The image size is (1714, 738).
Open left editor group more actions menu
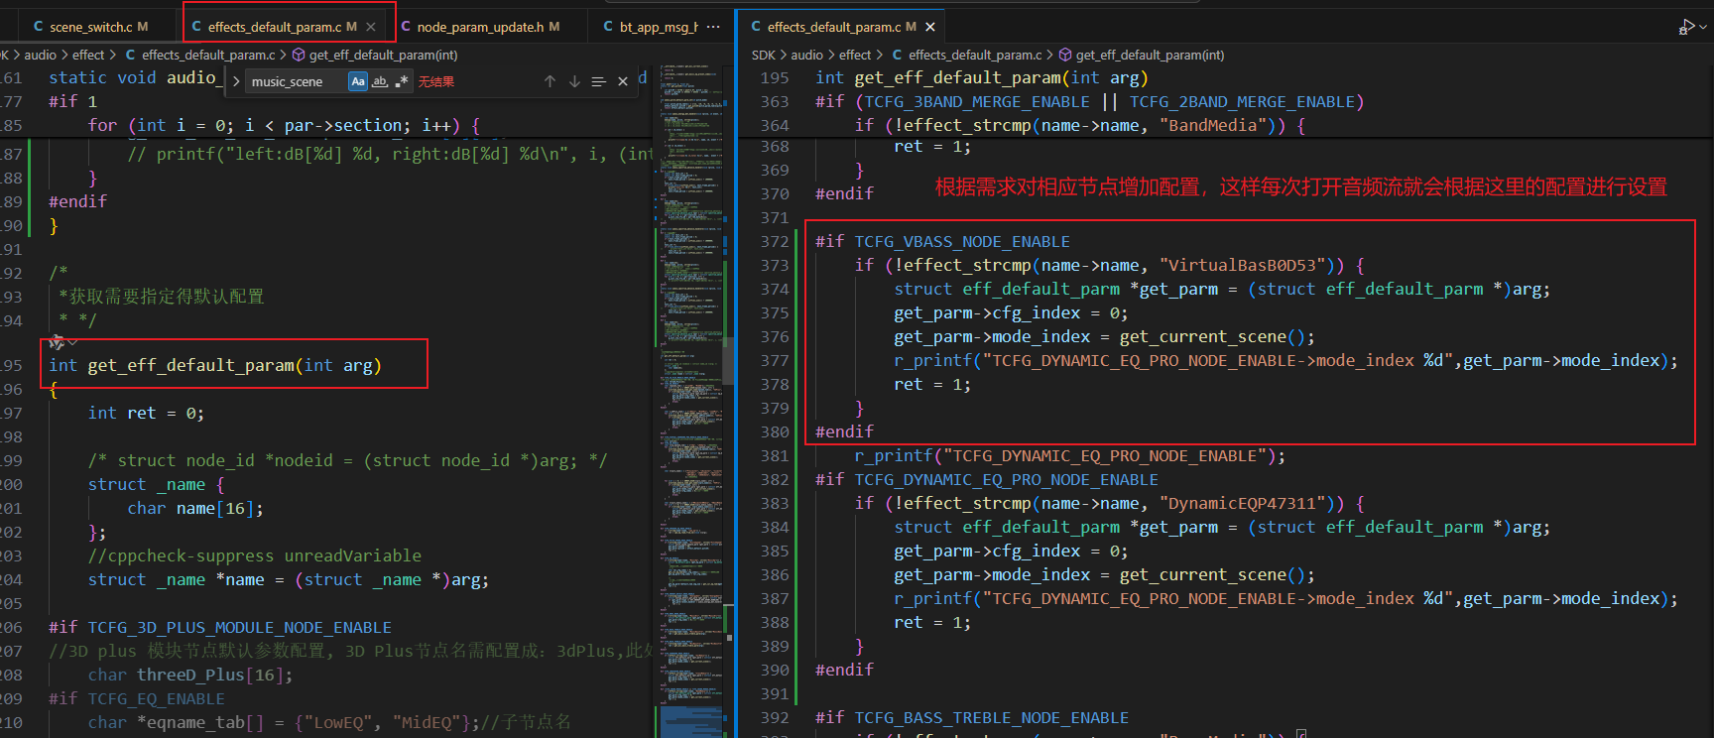point(713,27)
